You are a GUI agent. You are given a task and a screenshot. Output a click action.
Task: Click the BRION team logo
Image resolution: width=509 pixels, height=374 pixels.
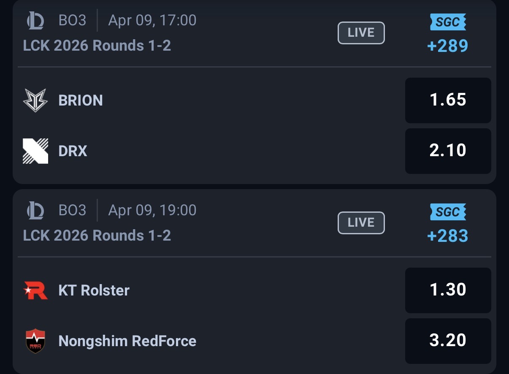35,100
